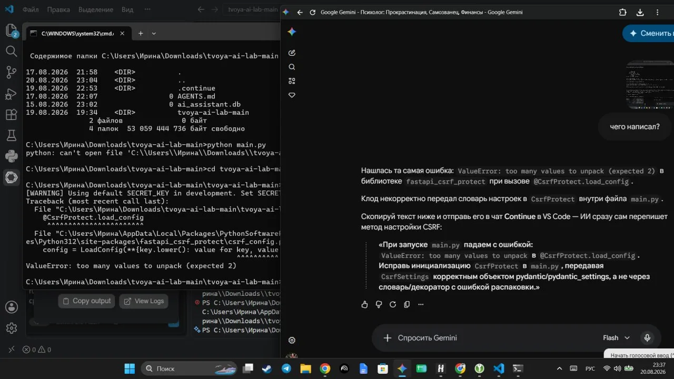Add a new terminal tab with plus

[141, 33]
